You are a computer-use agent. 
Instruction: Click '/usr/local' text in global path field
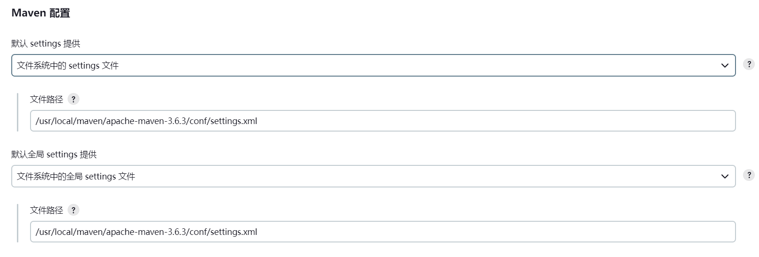[54, 232]
